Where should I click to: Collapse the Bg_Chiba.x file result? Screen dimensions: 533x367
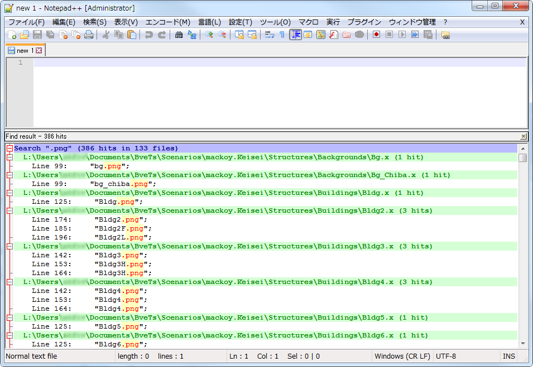(x=10, y=175)
